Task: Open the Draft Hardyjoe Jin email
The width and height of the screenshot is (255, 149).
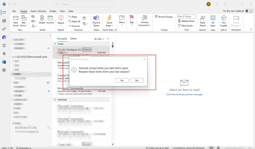Action: click(81, 52)
